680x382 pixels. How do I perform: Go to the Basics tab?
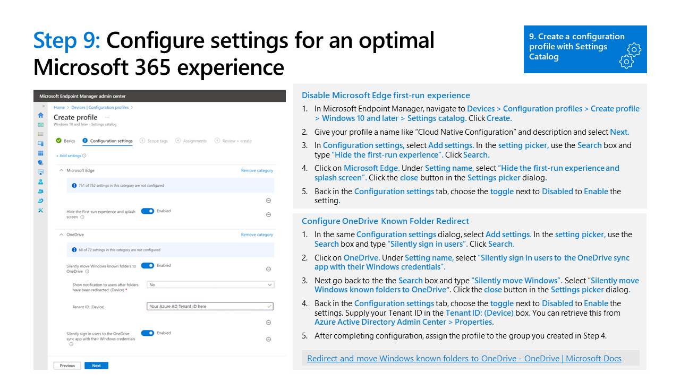(x=66, y=141)
